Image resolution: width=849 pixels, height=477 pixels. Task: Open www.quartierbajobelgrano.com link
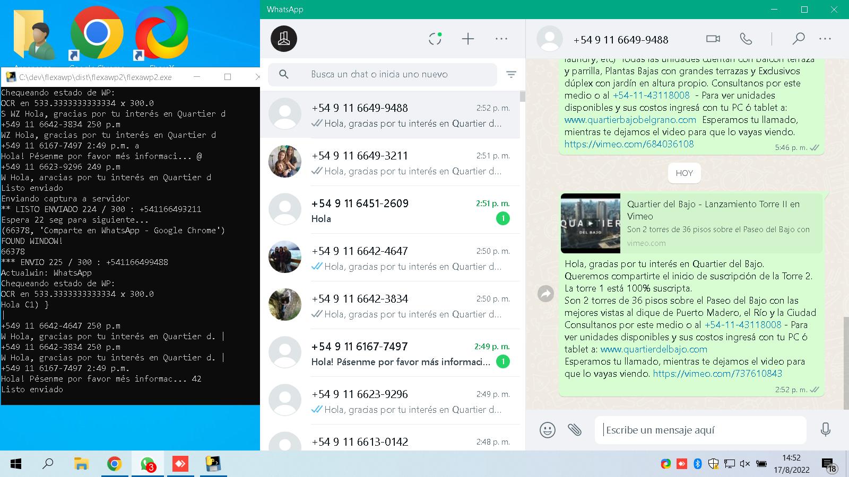pos(630,120)
